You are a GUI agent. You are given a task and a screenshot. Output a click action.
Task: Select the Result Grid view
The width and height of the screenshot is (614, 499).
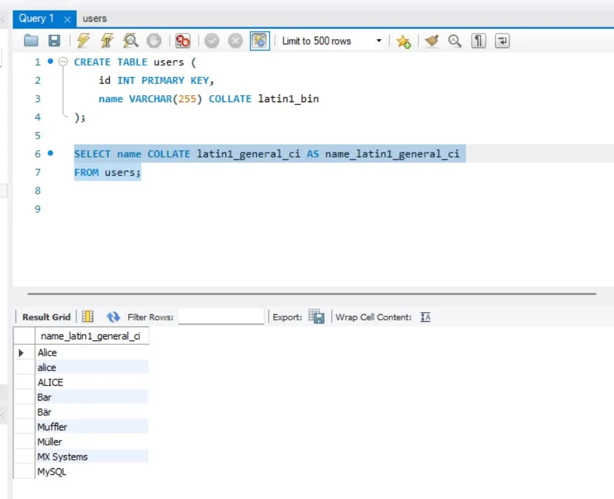coord(46,316)
